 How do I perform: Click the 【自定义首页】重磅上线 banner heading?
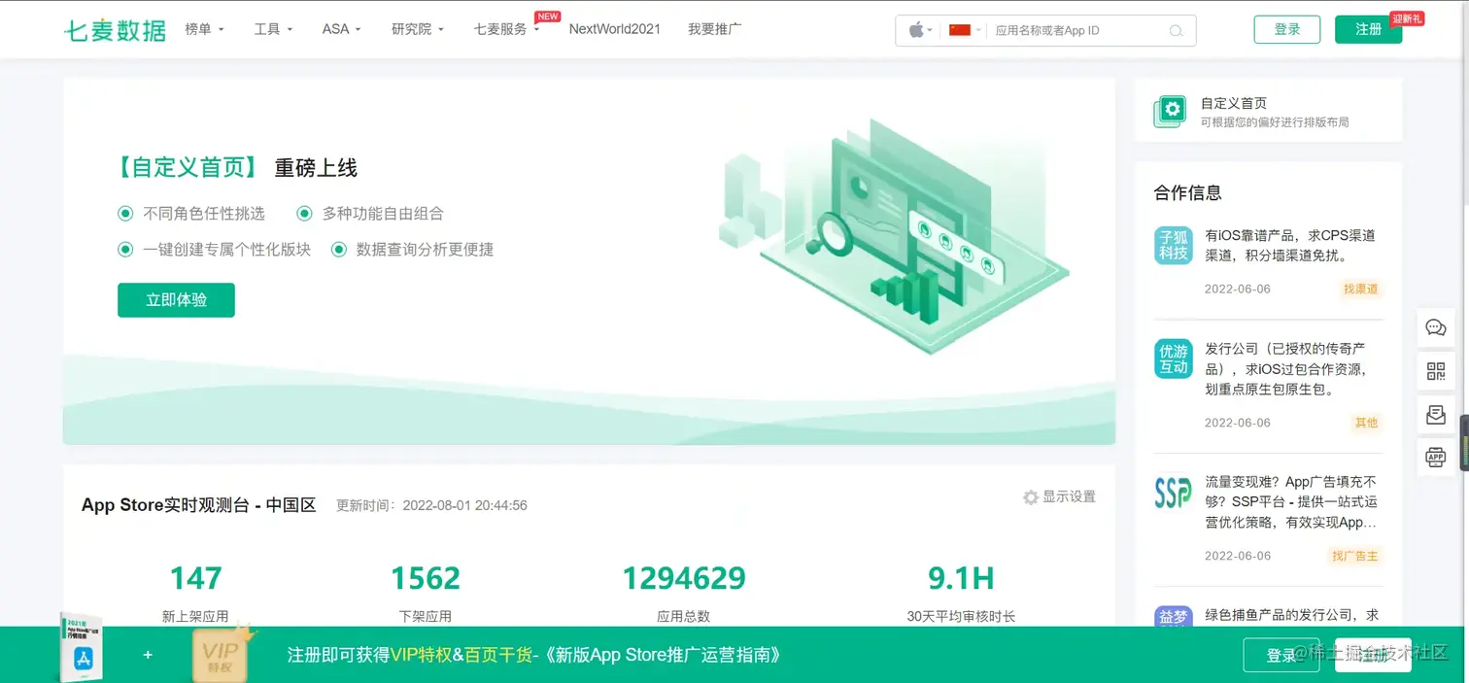pos(234,168)
